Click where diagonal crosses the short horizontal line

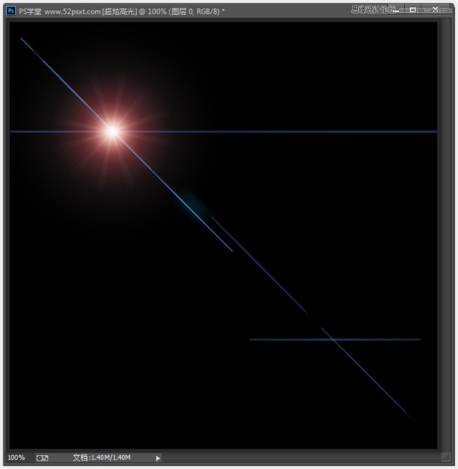click(x=332, y=339)
